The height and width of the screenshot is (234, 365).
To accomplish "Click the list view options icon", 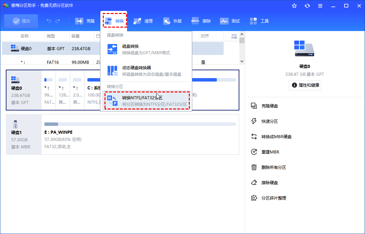I will pyautogui.click(x=234, y=36).
